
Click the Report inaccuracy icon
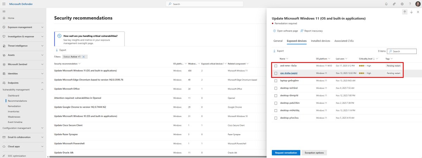tap(302, 31)
